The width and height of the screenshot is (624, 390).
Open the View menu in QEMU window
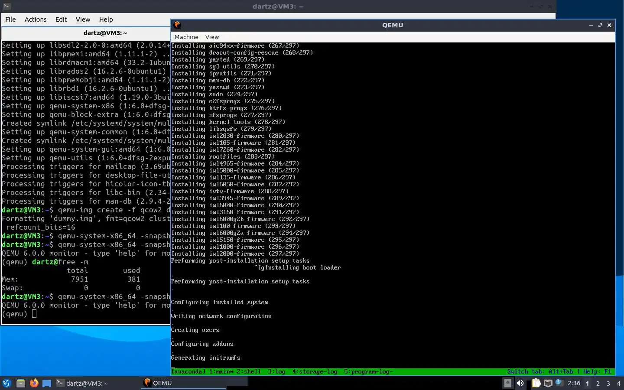coord(212,37)
